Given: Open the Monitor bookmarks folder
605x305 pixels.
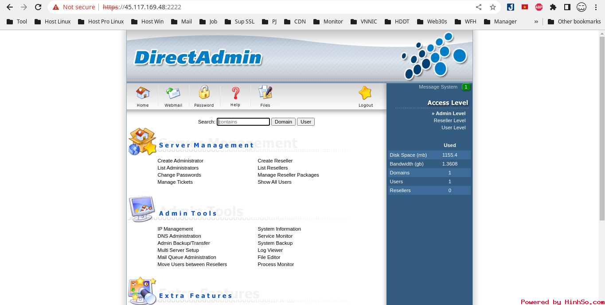Looking at the screenshot, I should (328, 21).
